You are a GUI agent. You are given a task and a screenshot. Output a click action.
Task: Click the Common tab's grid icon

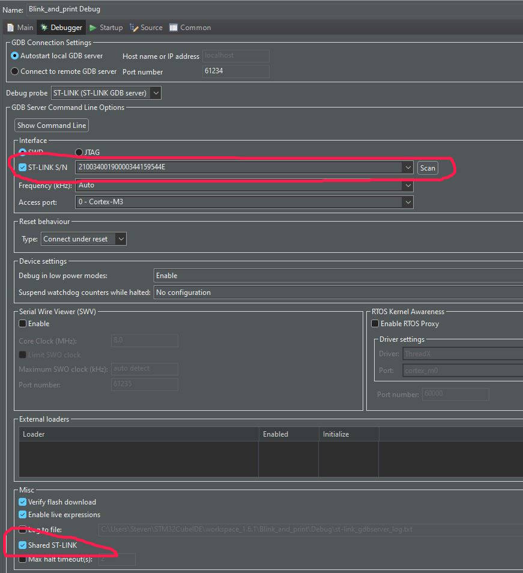click(x=173, y=27)
